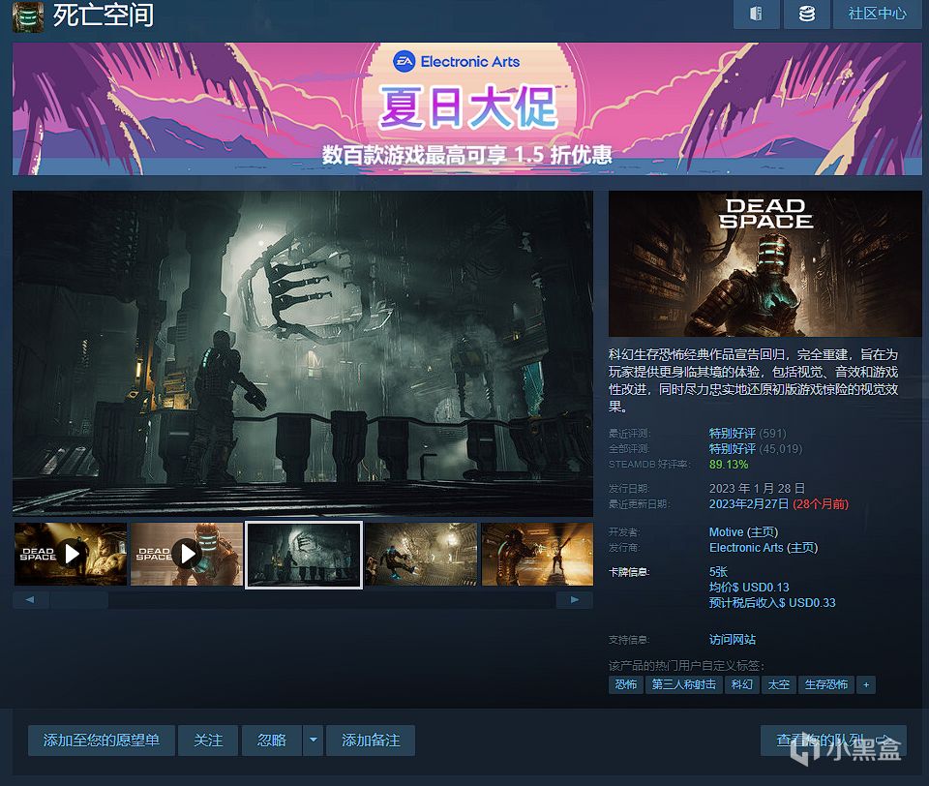Click the 忽略 ignore button
The image size is (929, 786).
[272, 741]
